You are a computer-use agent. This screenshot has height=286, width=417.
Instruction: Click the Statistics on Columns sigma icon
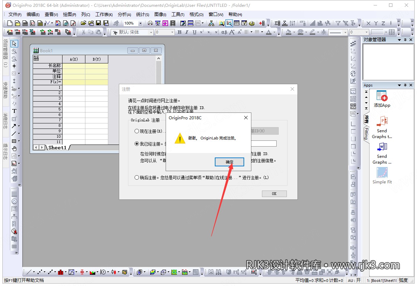coord(277,23)
